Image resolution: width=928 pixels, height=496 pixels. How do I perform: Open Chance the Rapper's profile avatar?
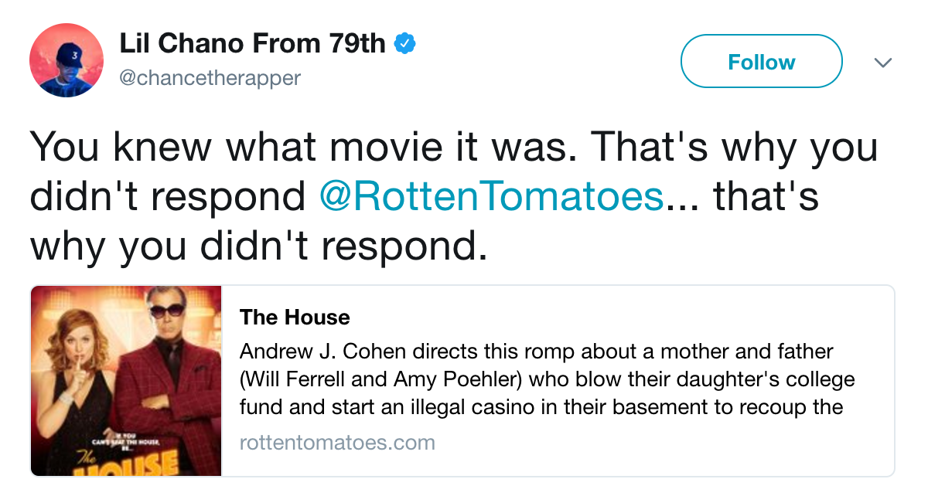pyautogui.click(x=67, y=60)
